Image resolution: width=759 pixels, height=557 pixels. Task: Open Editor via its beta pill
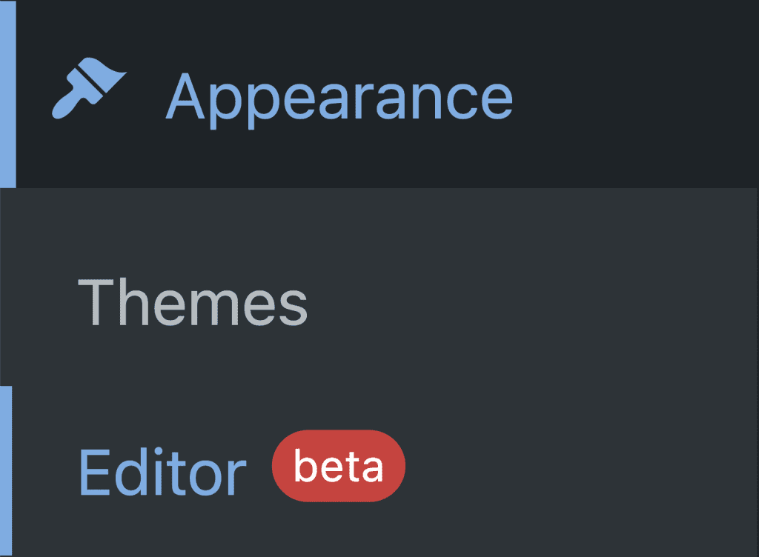pos(339,467)
